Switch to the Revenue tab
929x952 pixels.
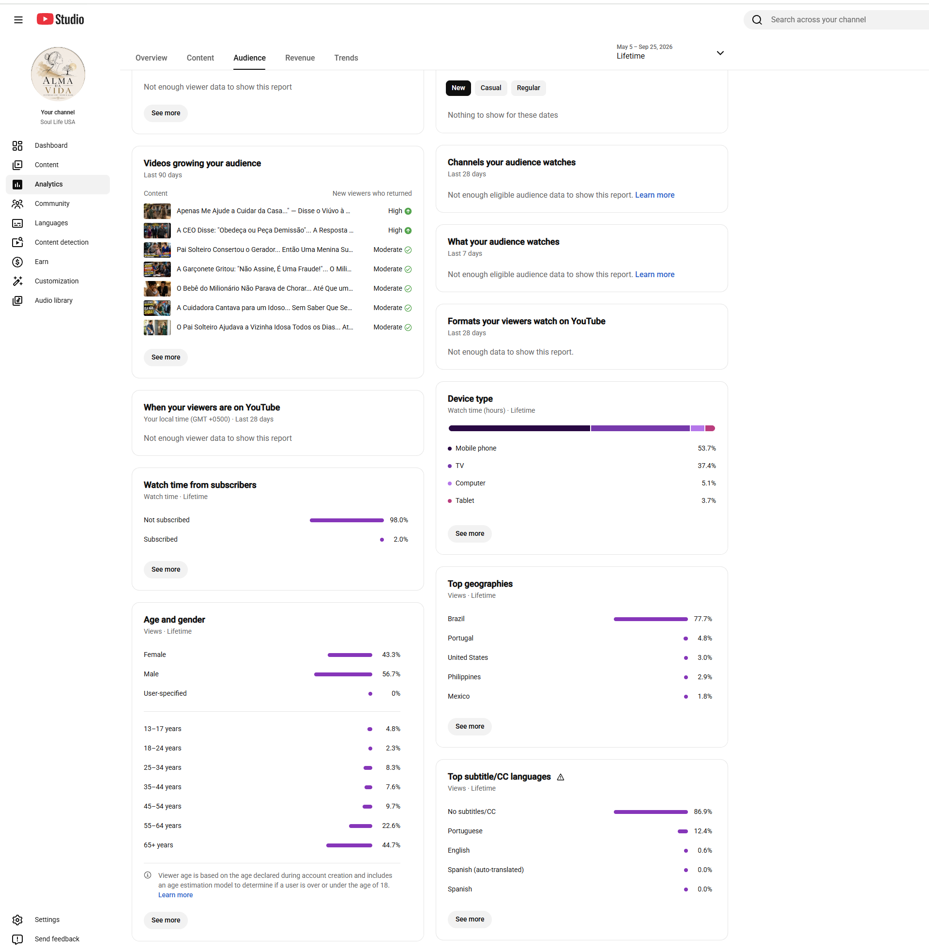pos(300,58)
